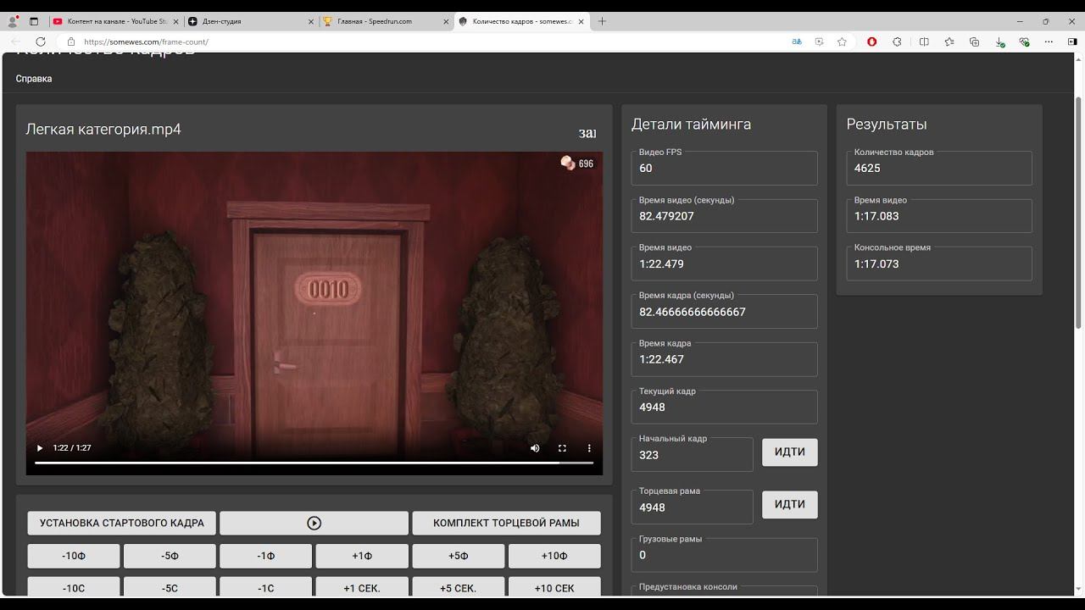
Task: Jump forward ten seconds with +10 СЕК
Action: pos(554,587)
